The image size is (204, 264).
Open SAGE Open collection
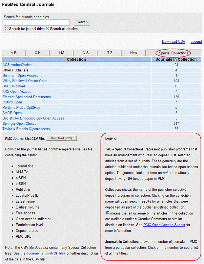tap(12, 113)
